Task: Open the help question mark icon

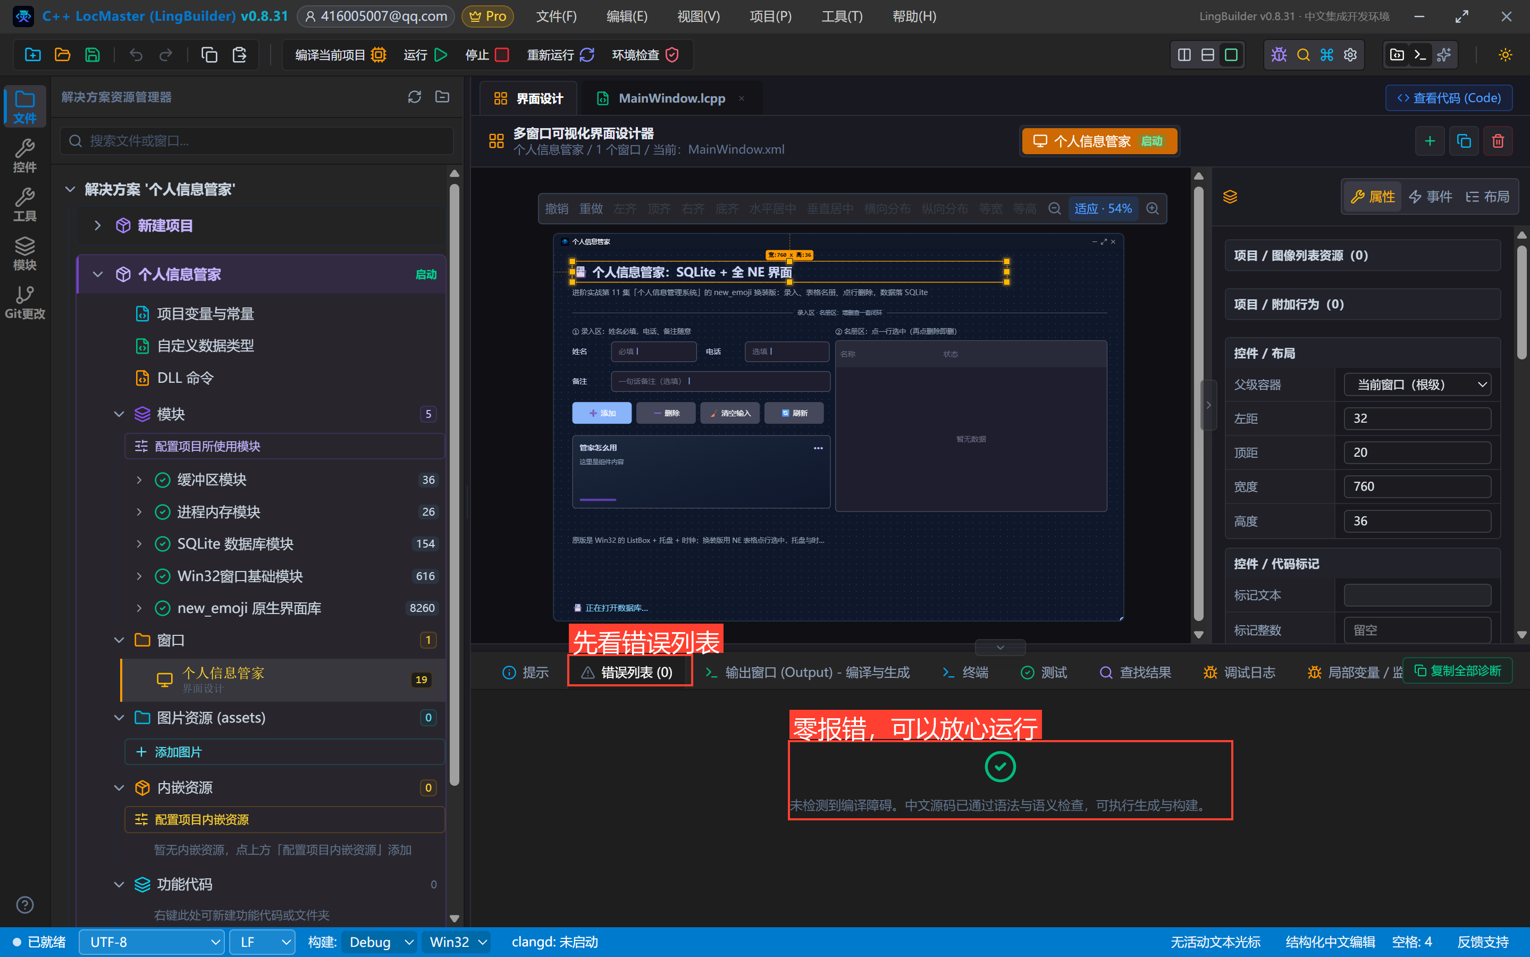Action: [x=24, y=905]
